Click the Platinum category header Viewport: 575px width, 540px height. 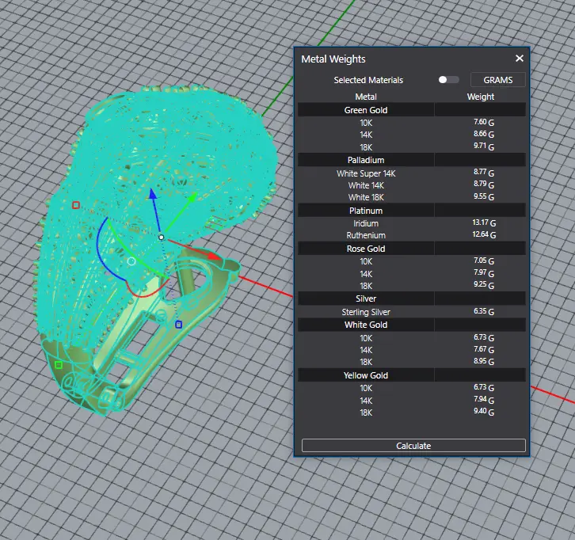366,211
